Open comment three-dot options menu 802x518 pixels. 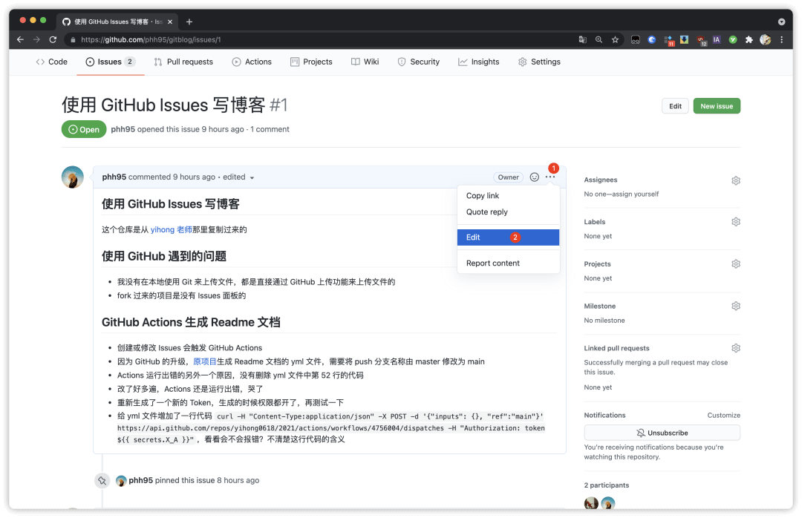tap(550, 177)
